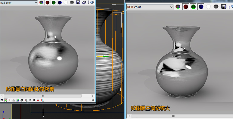The height and width of the screenshot is (119, 233).
Task: Toggle green channel in right frame buffer
Action: coord(193,7)
